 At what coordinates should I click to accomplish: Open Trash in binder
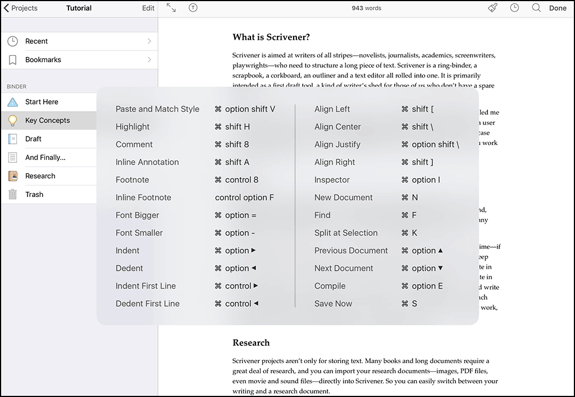49,195
